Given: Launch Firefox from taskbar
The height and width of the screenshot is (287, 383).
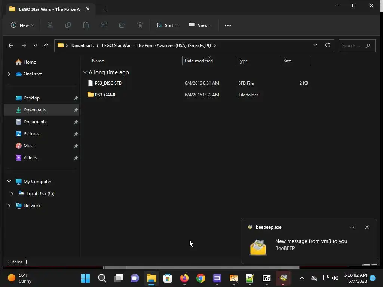Looking at the screenshot, I should pyautogui.click(x=184, y=278).
